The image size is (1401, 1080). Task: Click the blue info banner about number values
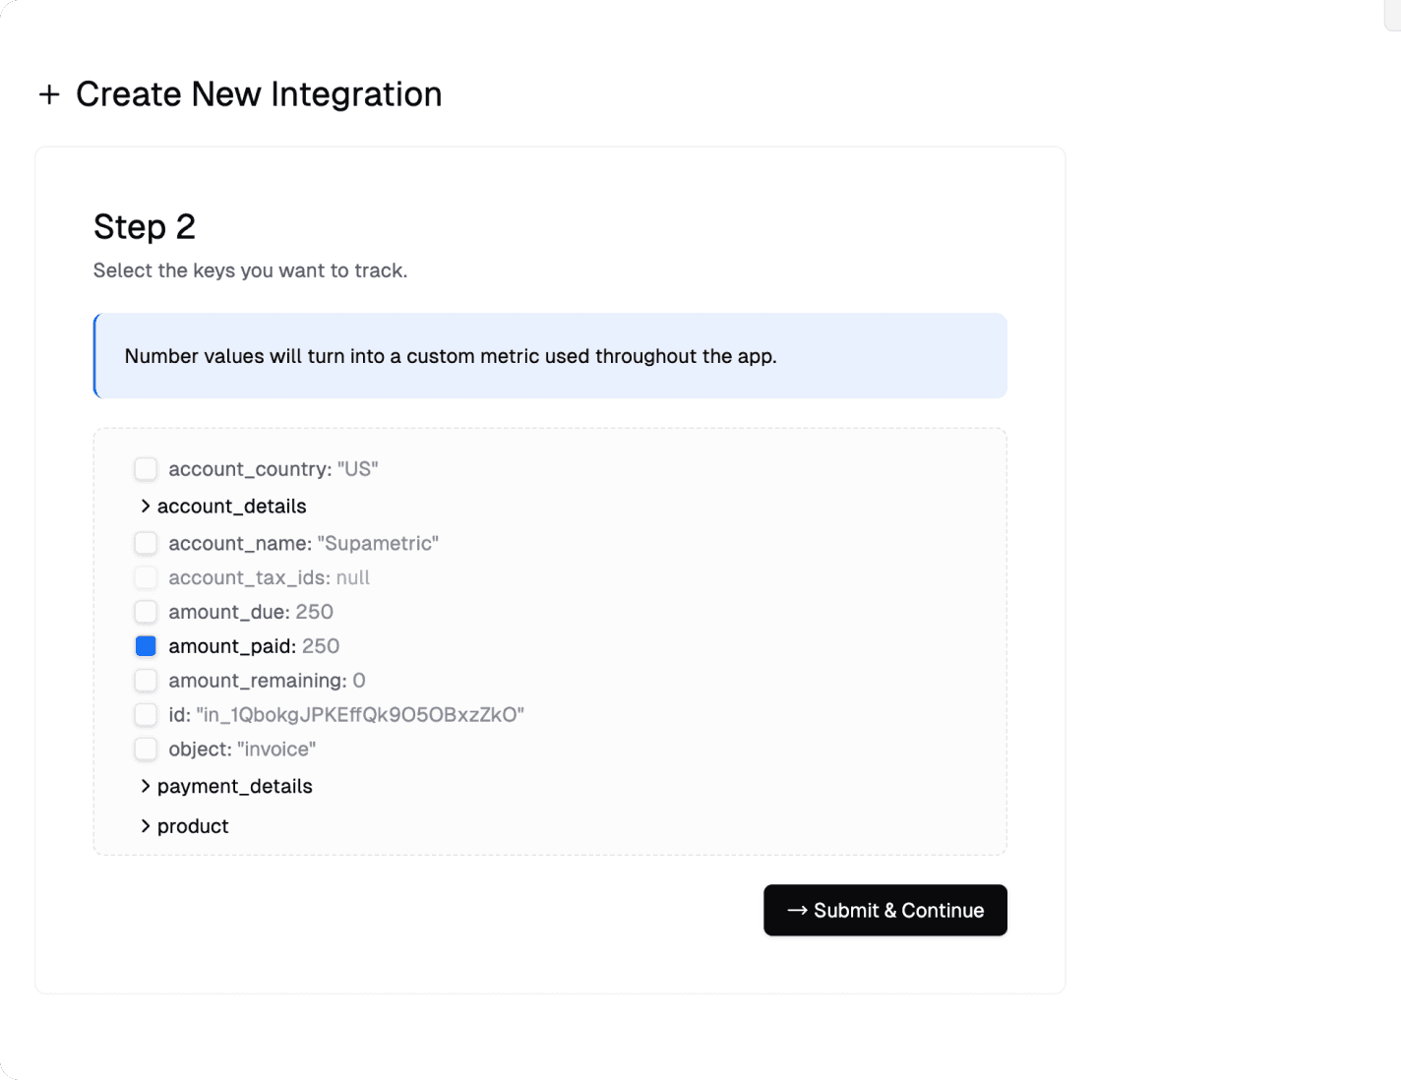coord(550,356)
